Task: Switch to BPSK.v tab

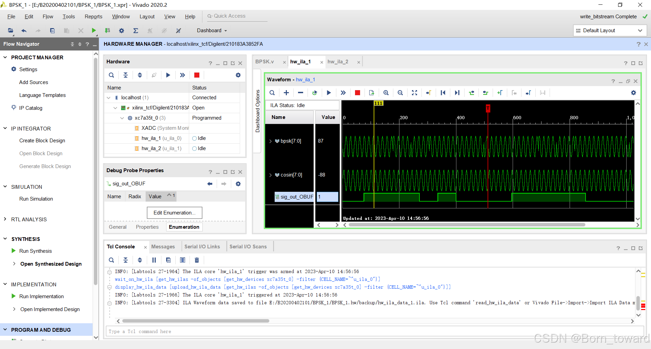Action: [264, 62]
